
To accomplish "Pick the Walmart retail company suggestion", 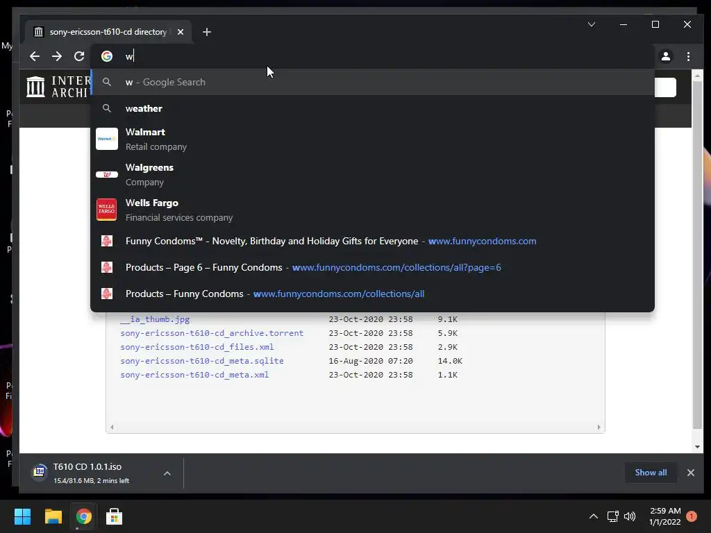I will (373, 139).
